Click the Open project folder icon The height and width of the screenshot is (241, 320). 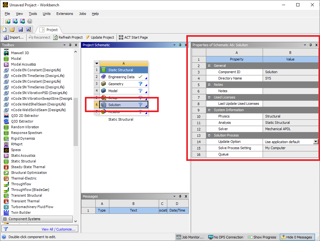coord(12,29)
